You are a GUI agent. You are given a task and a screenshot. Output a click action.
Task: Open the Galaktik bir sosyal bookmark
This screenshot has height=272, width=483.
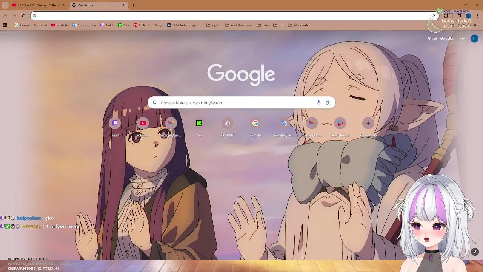coord(185,25)
